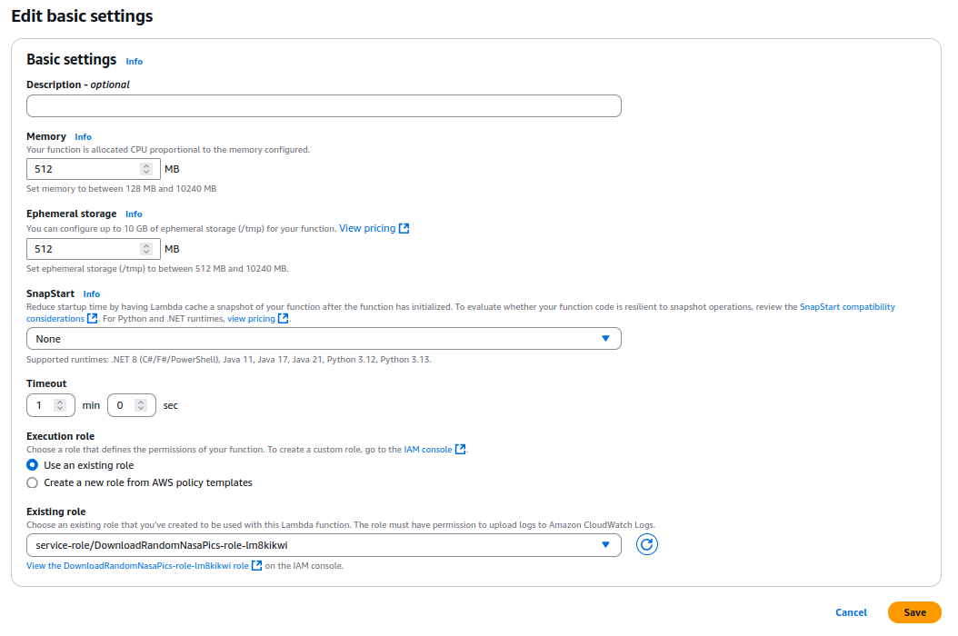Select the 'Use an existing role' radio button
Viewport: 958px width, 636px height.
click(x=33, y=465)
